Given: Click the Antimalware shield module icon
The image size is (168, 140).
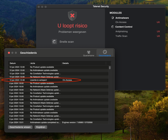Looking at the screenshot, I should 113,18.
